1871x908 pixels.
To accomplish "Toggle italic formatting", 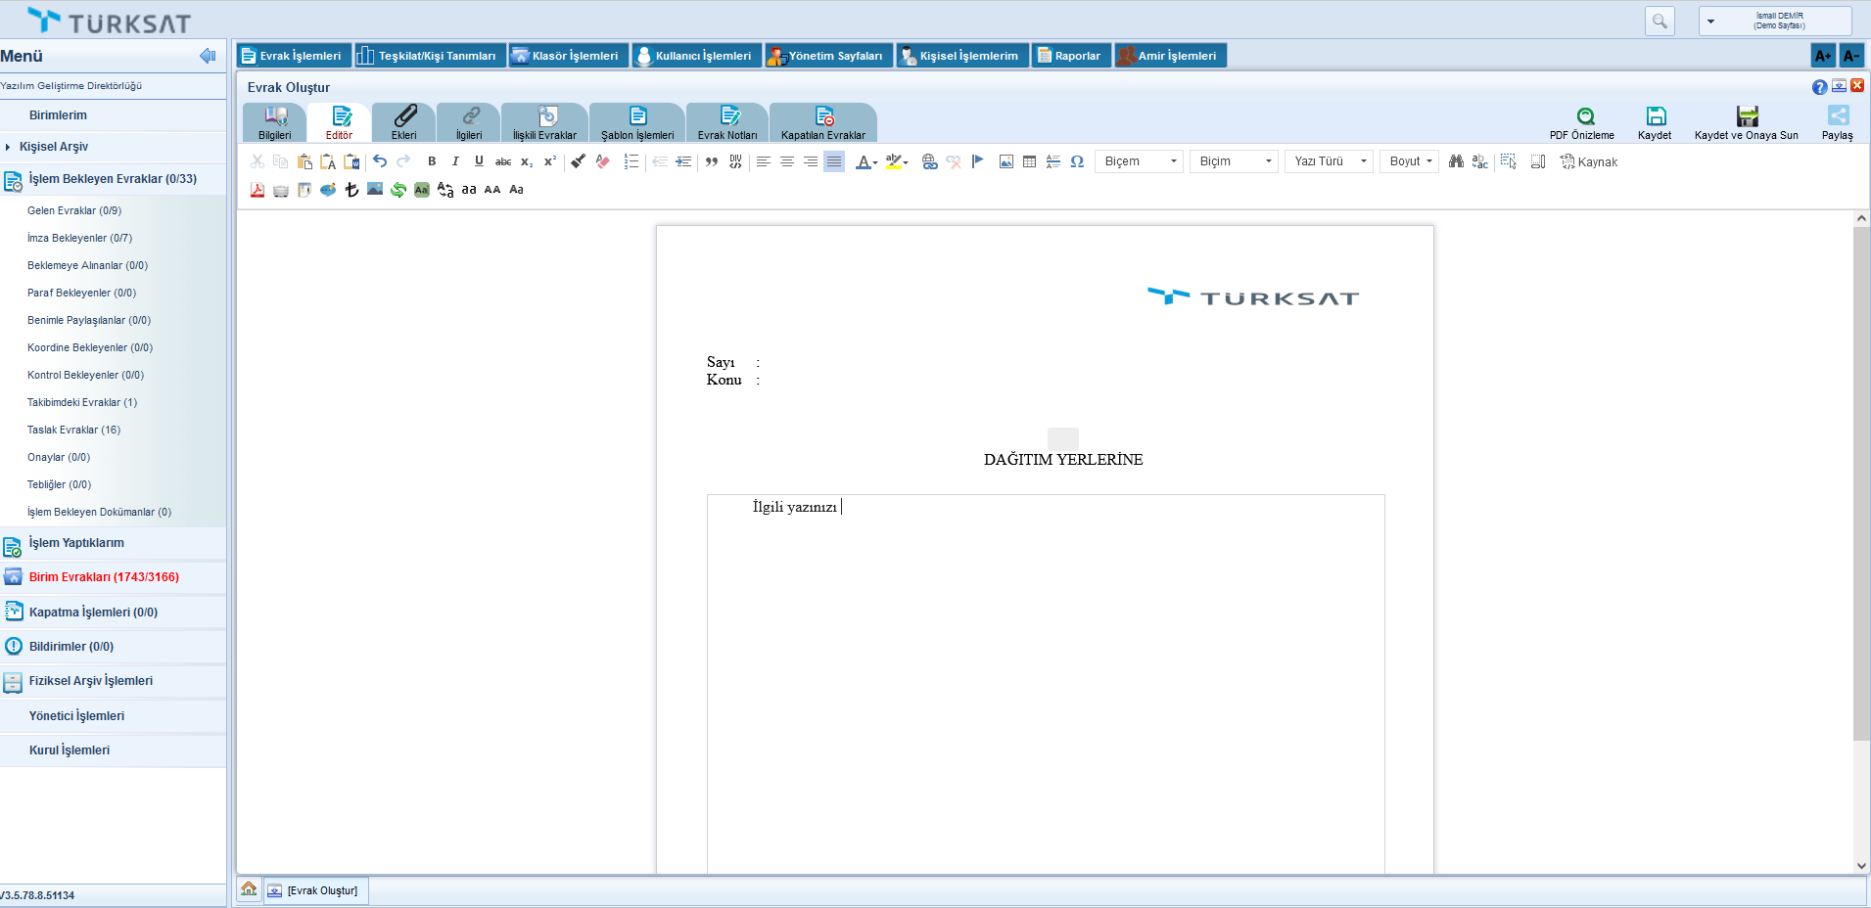I will pyautogui.click(x=455, y=161).
